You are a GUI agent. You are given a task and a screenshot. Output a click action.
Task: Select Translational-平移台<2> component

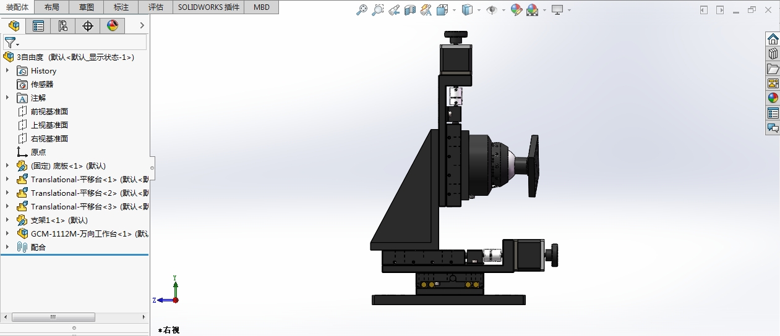[x=82, y=193]
